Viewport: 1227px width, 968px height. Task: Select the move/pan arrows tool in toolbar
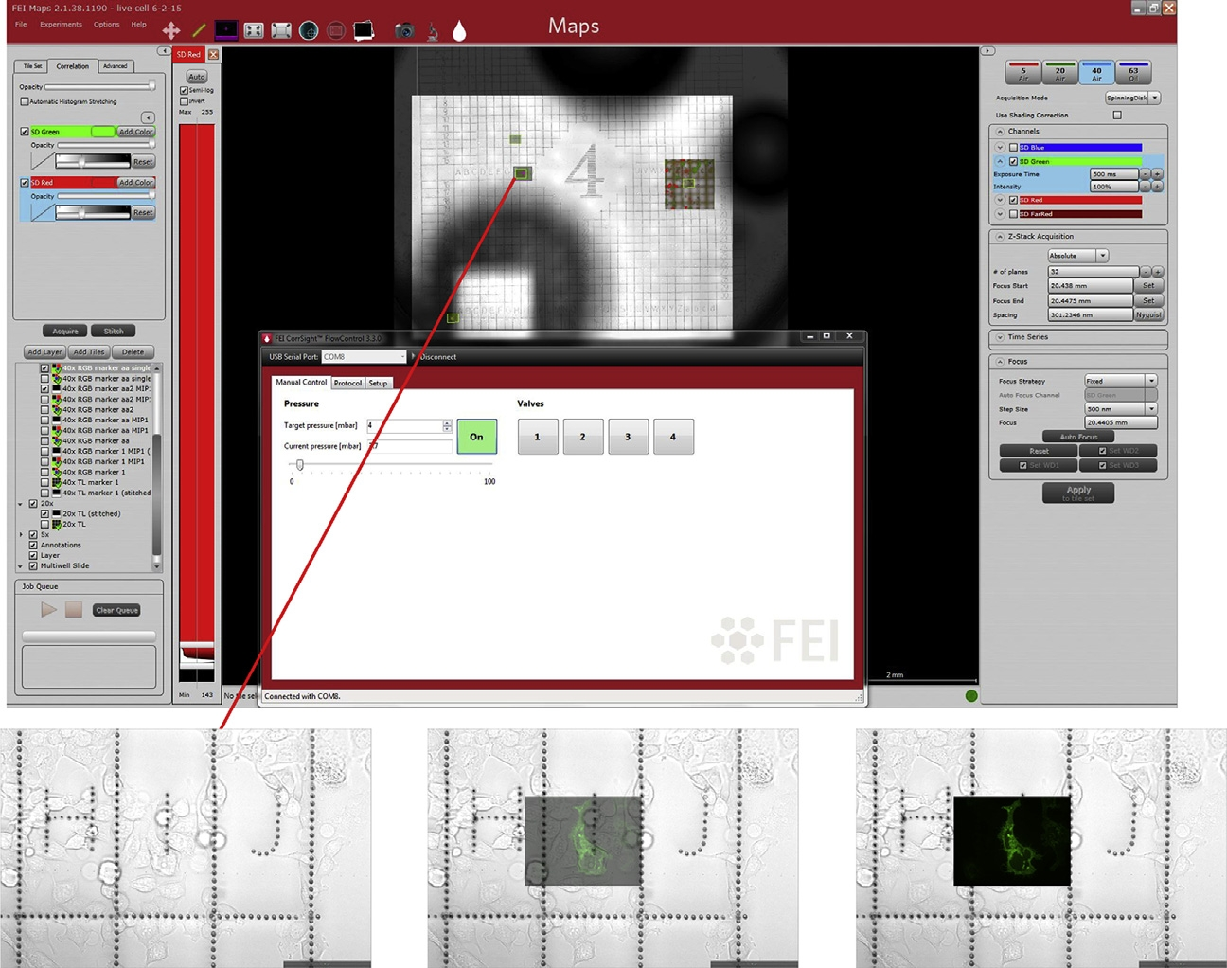point(171,30)
